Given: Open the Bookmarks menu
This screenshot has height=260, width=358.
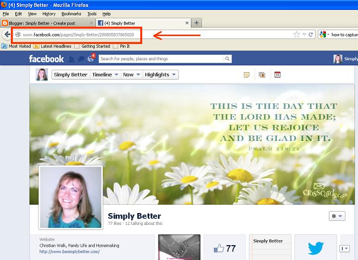Looking at the screenshot, I should click(71, 14).
